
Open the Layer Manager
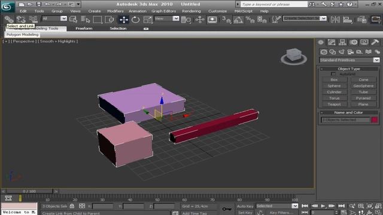[x=361, y=20]
